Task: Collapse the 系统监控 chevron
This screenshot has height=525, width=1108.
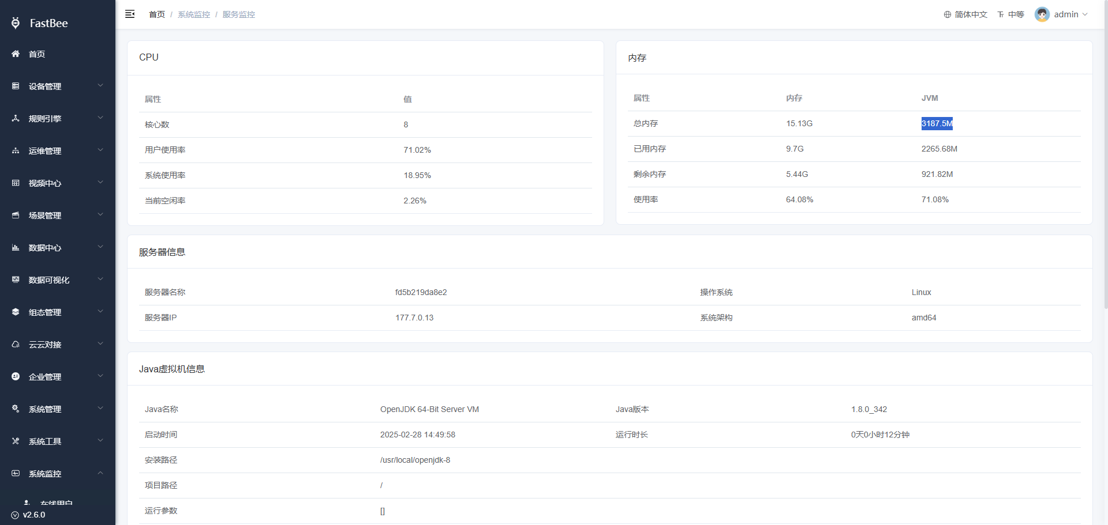Action: click(100, 473)
